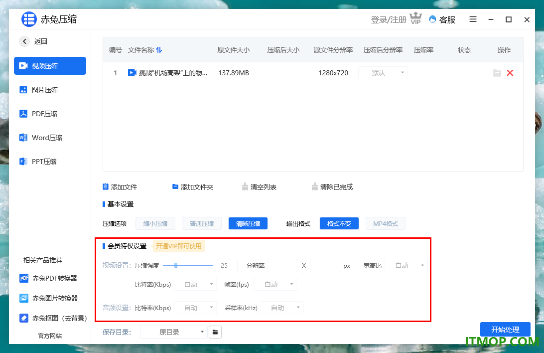Viewport: 544px width, 353px height.
Task: Open the 压缩后分辨率 默认 dropdown
Action: 383,73
